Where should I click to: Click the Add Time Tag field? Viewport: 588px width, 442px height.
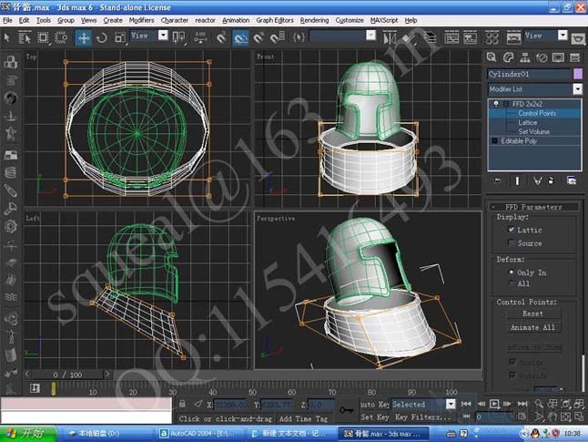[x=303, y=418]
